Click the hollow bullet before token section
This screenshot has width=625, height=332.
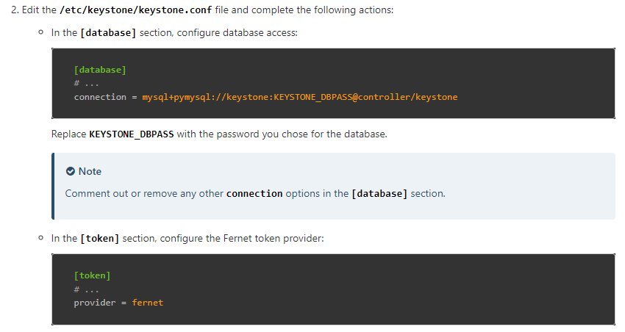40,238
